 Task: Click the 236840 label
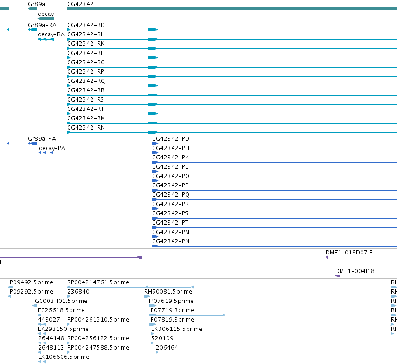click(78, 292)
